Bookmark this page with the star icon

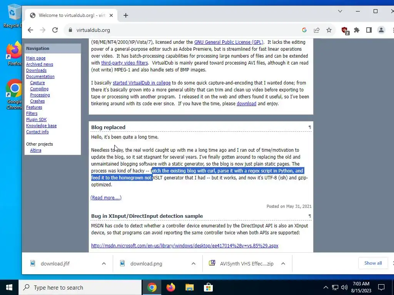point(329,30)
